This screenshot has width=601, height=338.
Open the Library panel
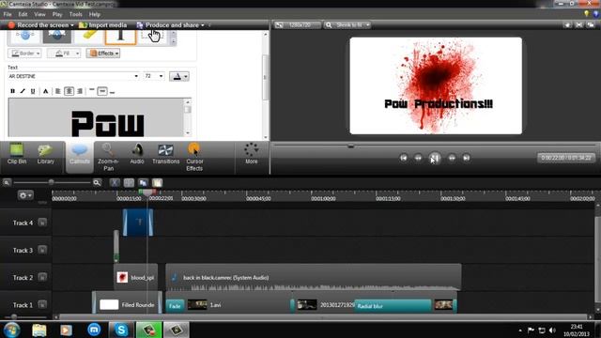click(46, 154)
